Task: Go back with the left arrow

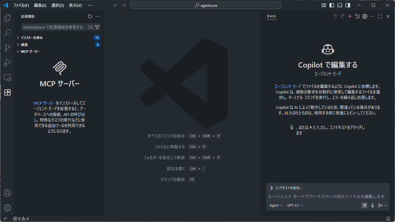Action: pyautogui.click(x=116, y=5)
